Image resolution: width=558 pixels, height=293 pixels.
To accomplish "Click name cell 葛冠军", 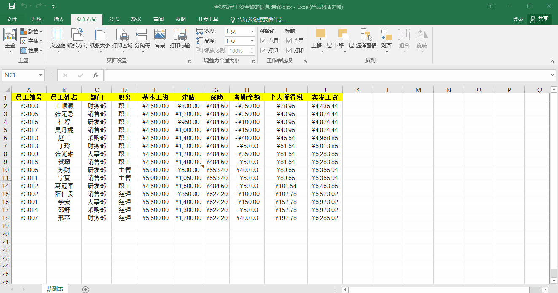I will tap(64, 186).
